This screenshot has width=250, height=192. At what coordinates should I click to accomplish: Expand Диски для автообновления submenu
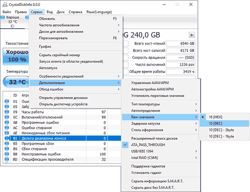(76, 32)
